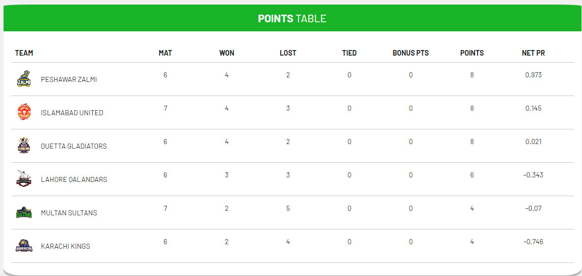Click the Multan Sultans team logo

coord(24,212)
